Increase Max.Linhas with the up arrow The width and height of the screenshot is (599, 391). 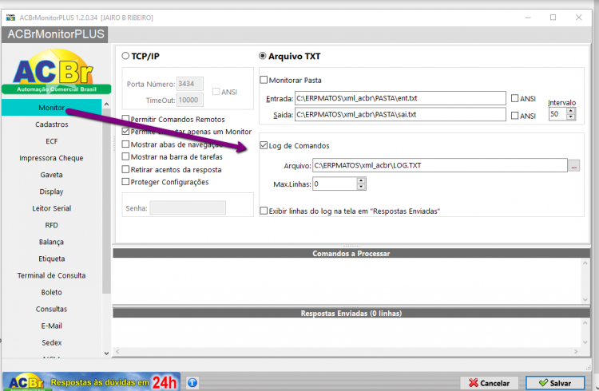click(x=361, y=180)
